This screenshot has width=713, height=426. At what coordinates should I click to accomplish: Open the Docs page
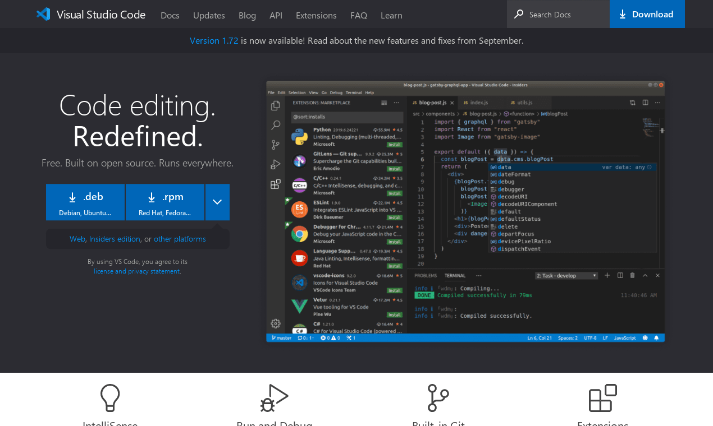170,15
